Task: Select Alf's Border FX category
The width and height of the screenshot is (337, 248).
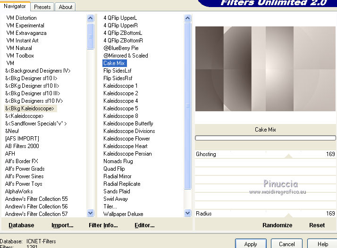Action: 22,161
